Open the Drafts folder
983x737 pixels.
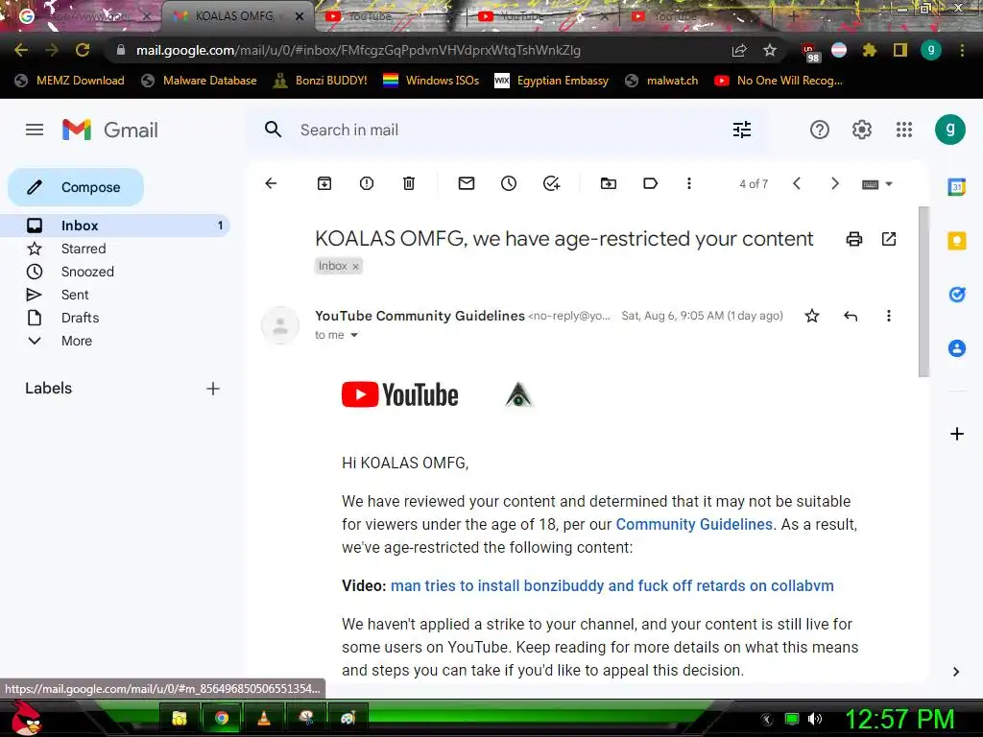point(115,318)
